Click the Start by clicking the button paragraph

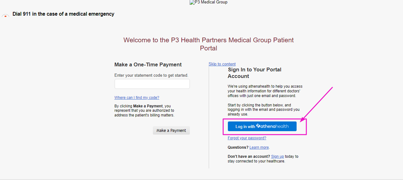(x=264, y=110)
